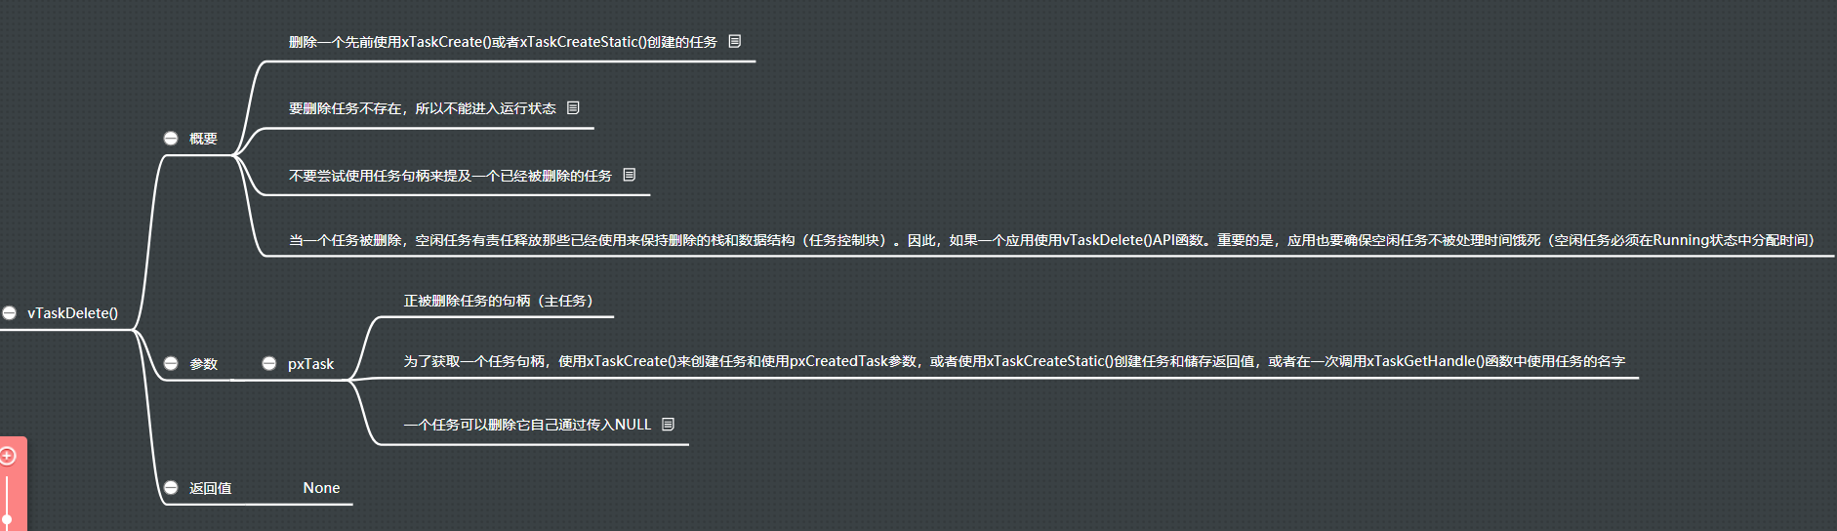Select the 为了获取一个任务句柄 node
1837x531 pixels.
point(1014,361)
